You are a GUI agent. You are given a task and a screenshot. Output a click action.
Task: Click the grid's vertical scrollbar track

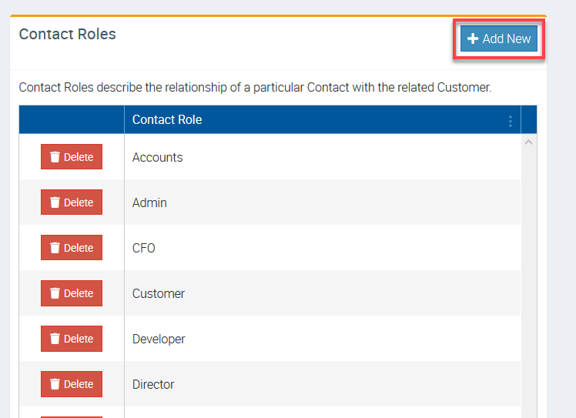click(x=528, y=277)
